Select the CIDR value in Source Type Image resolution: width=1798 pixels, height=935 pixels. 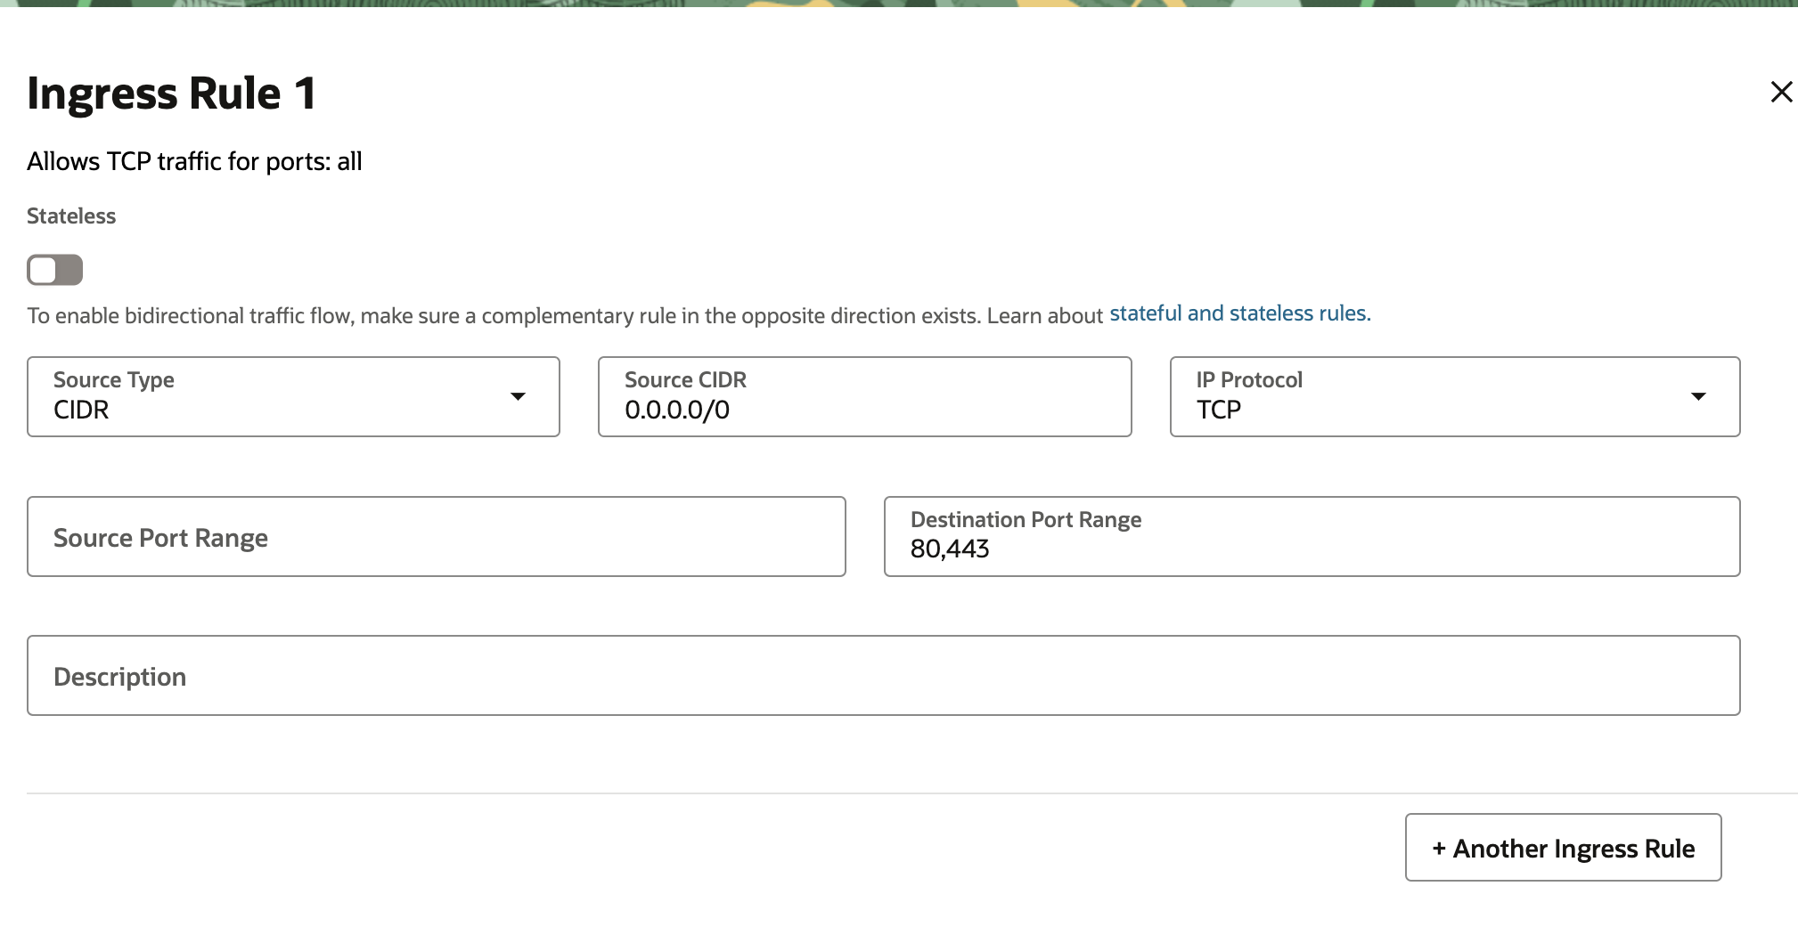(82, 410)
